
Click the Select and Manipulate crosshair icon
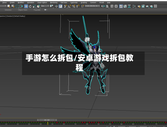[56, 6]
